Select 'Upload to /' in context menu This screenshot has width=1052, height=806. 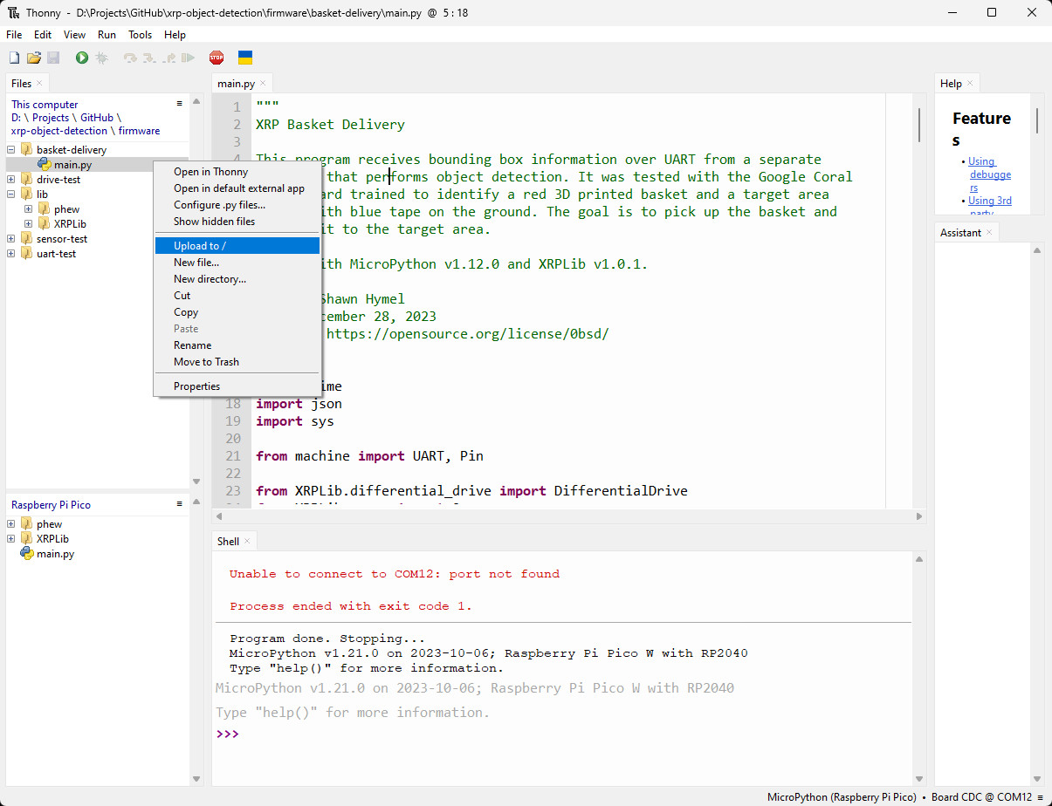(x=200, y=246)
